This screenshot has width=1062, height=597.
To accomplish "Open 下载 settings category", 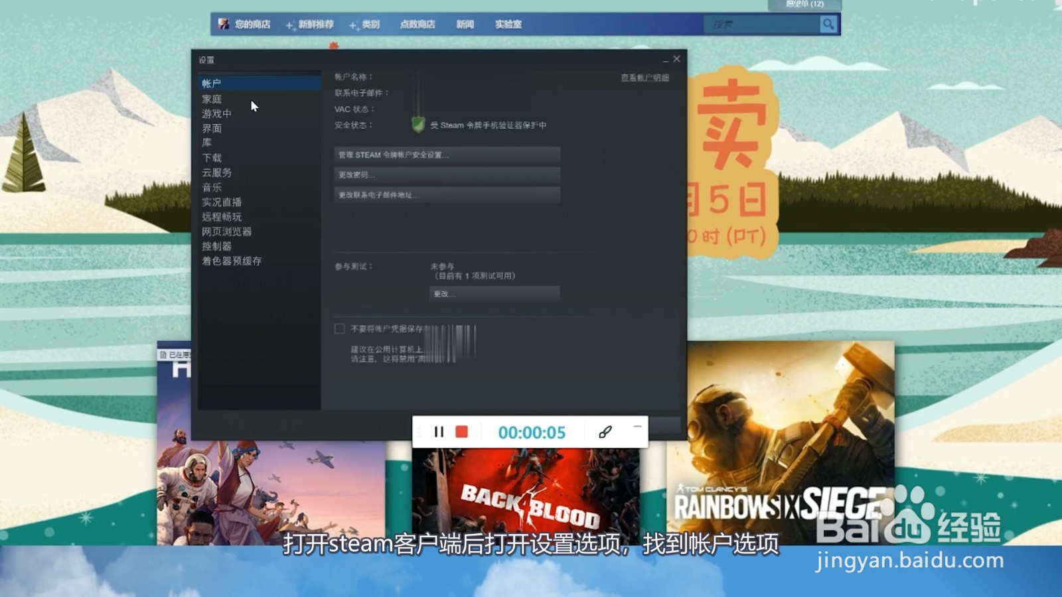I will (212, 158).
